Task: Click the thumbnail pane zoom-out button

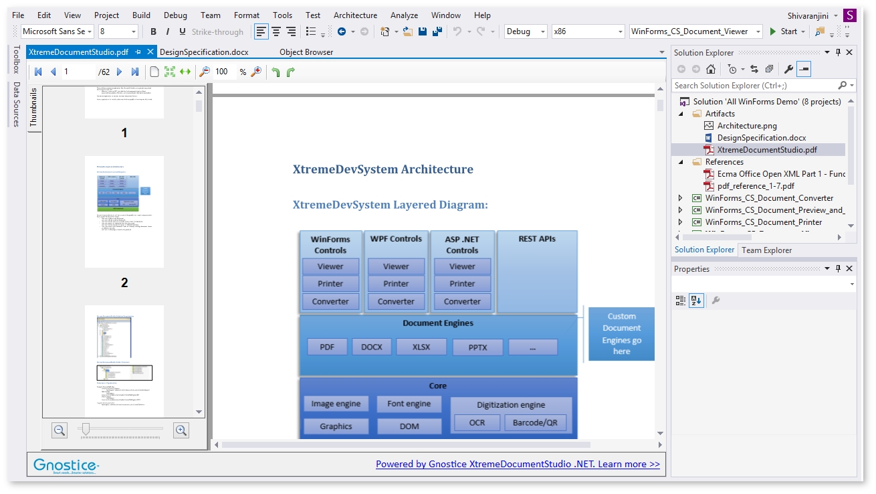Action: [x=60, y=430]
